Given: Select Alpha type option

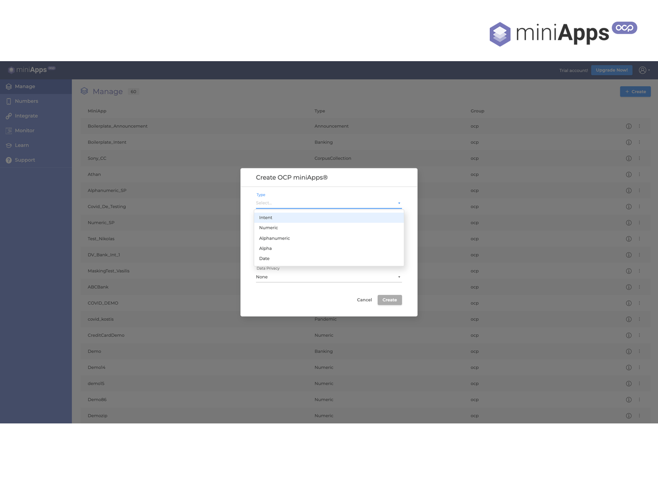Looking at the screenshot, I should [x=329, y=248].
